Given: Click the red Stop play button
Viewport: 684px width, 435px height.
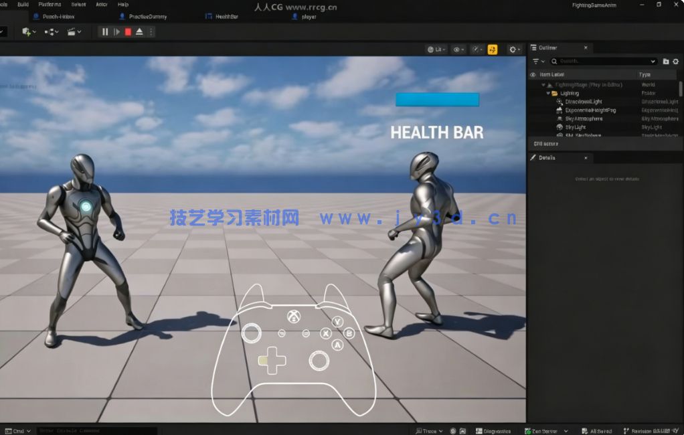Looking at the screenshot, I should pyautogui.click(x=128, y=31).
